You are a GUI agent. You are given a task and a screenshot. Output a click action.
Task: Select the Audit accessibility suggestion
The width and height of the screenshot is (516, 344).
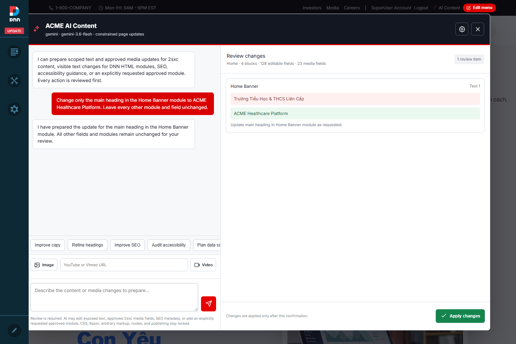(x=169, y=245)
